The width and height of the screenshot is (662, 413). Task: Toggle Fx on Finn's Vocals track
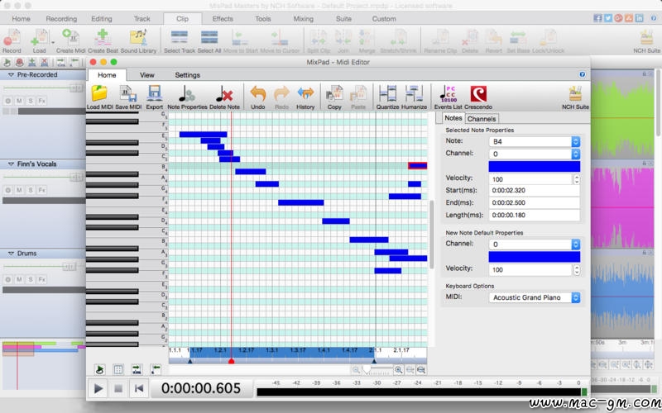[x=42, y=190]
